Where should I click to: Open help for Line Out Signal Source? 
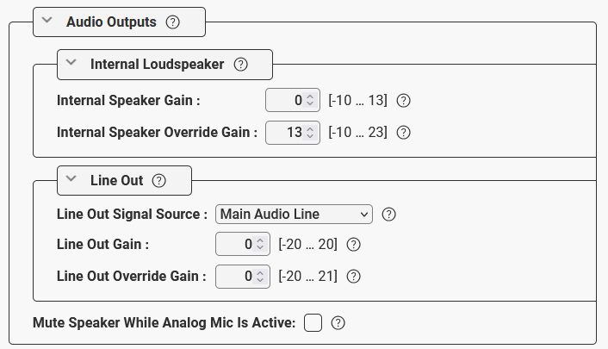(x=388, y=214)
